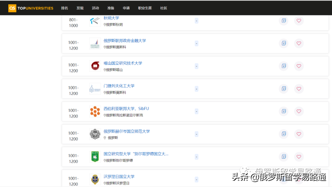Open the 俄罗斯赫尔岑国立师范大学 link
Screen dimensions: 332x187
[127, 131]
